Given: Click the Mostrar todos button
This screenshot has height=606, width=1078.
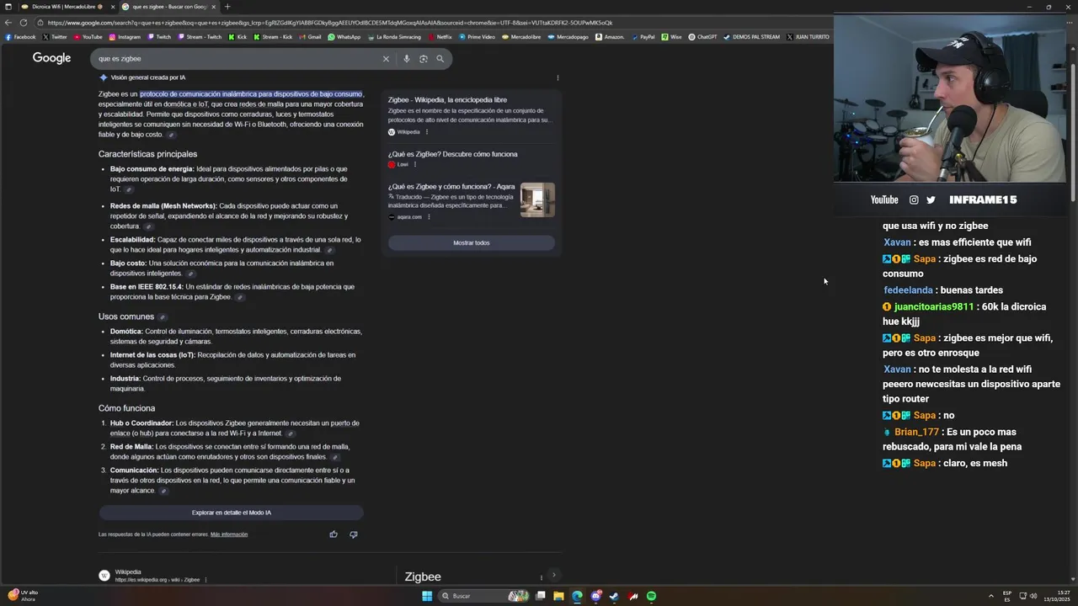Looking at the screenshot, I should click(x=472, y=242).
